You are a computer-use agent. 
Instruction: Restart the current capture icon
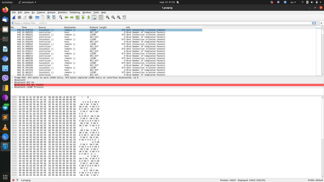[x=25, y=17]
